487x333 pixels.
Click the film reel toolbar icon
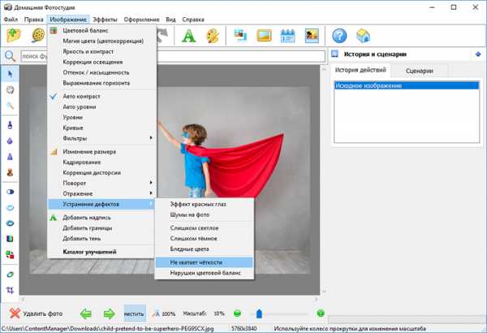tap(38, 36)
